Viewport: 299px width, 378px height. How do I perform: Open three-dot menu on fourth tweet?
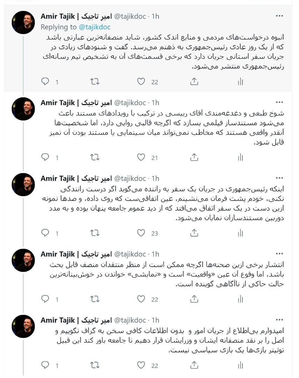279,254
